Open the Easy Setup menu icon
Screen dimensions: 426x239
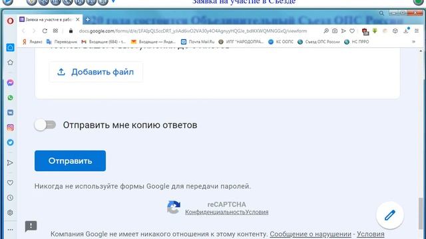(417, 31)
